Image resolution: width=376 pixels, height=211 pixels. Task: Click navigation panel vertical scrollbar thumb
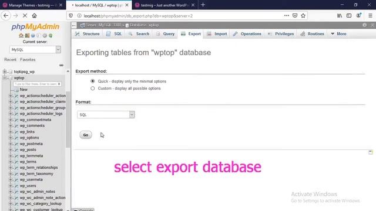(x=68, y=119)
